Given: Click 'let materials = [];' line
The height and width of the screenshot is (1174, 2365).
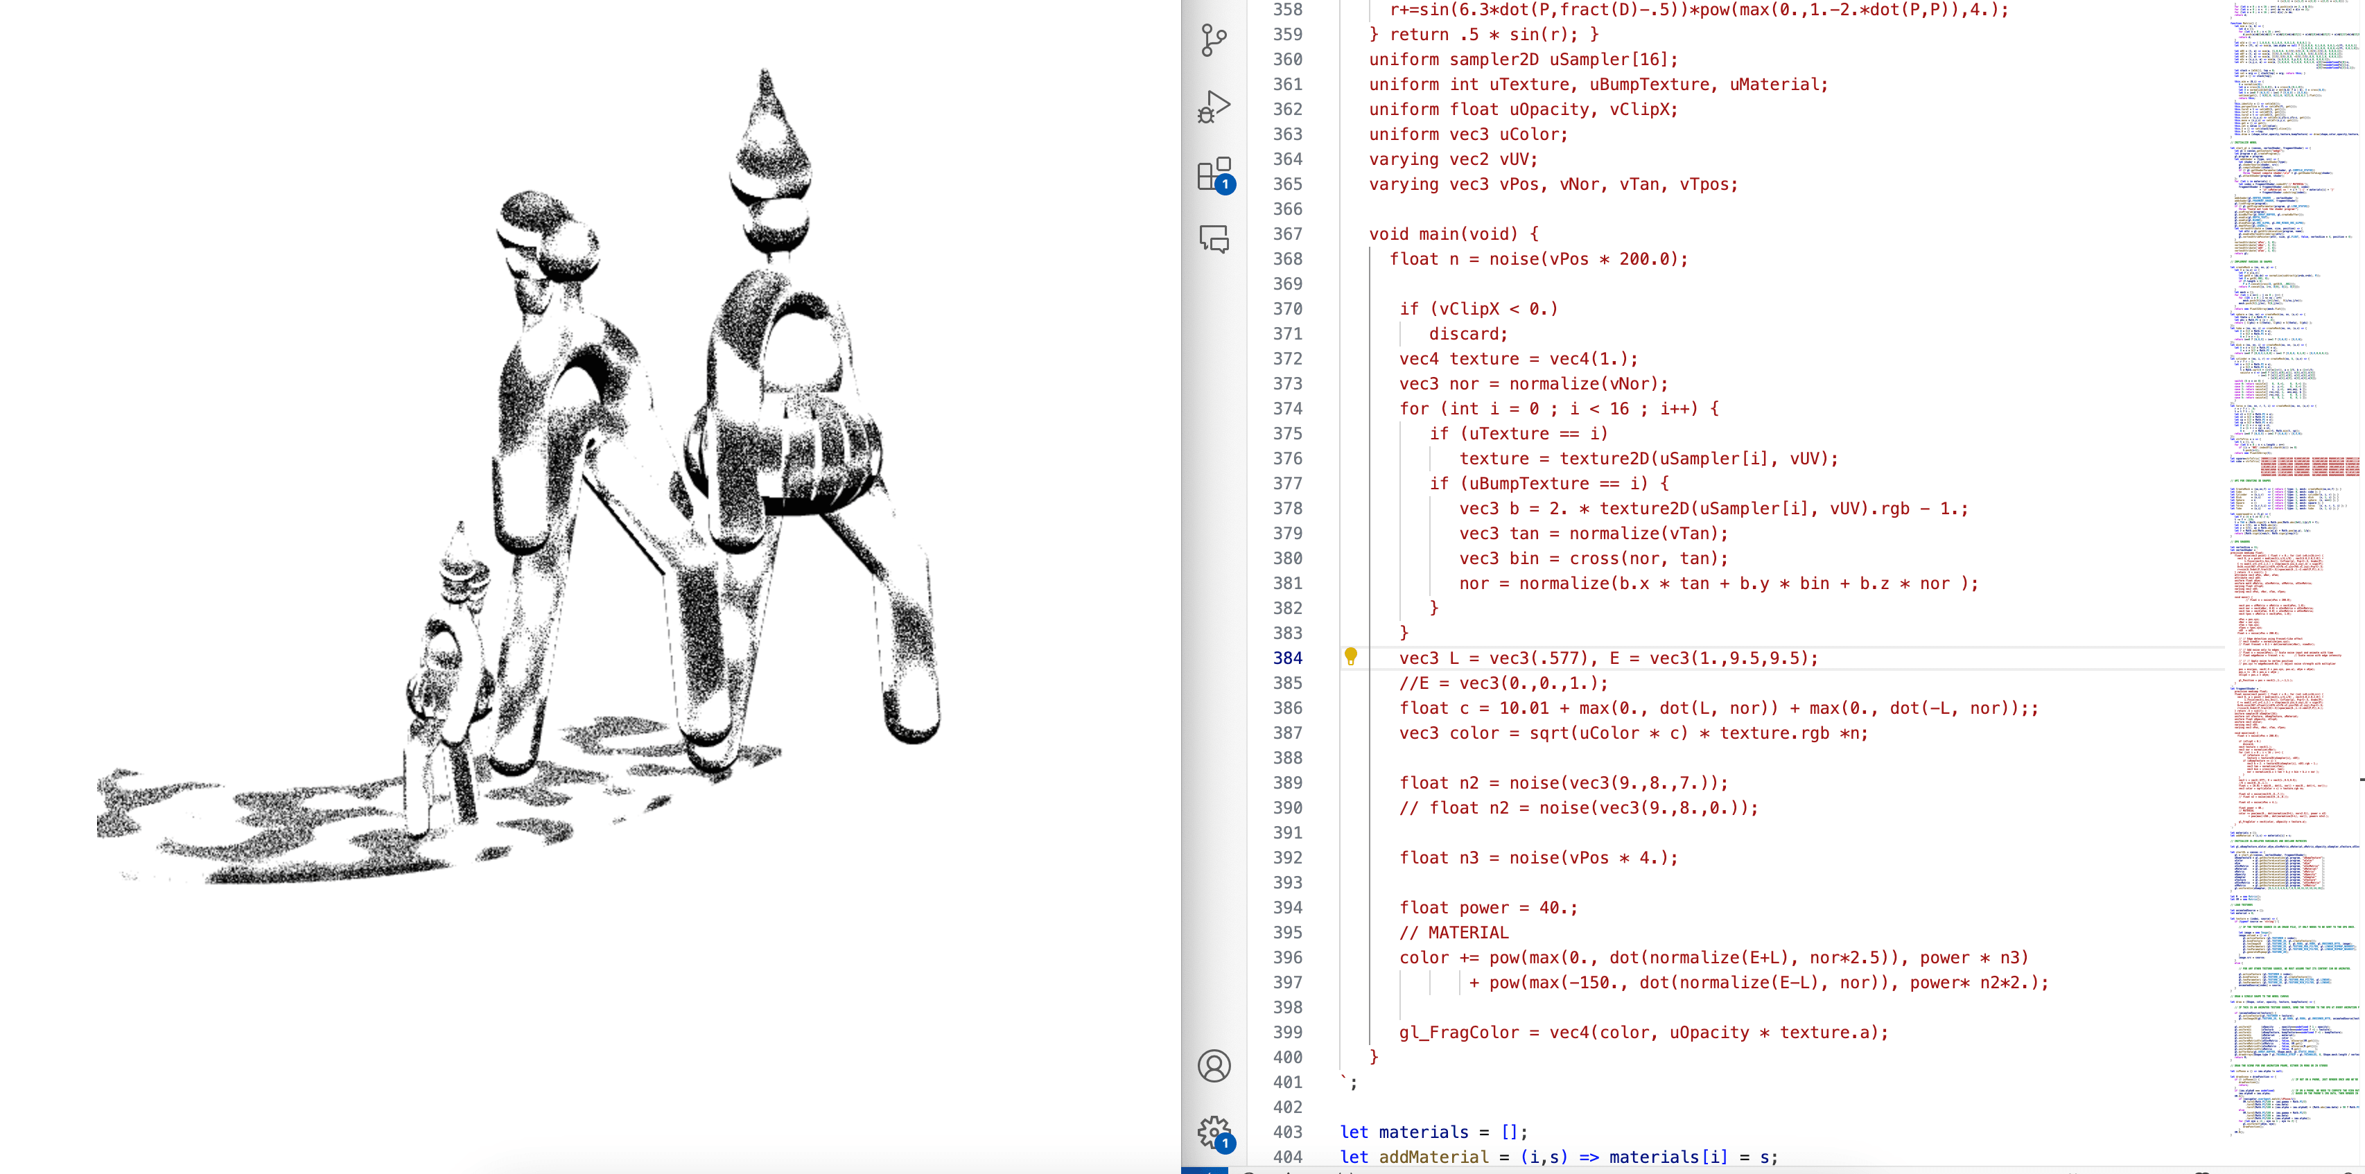Looking at the screenshot, I should (x=1433, y=1132).
